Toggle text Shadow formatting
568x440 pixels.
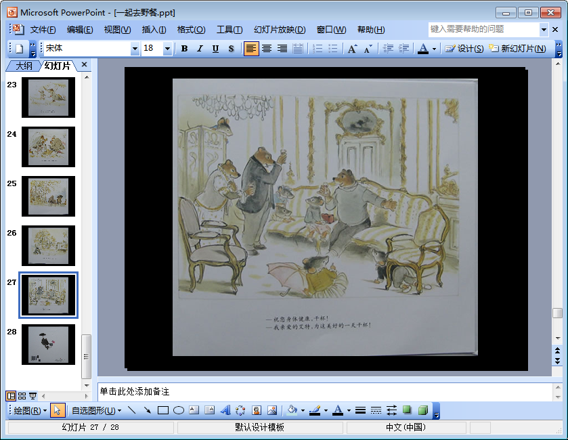[231, 49]
